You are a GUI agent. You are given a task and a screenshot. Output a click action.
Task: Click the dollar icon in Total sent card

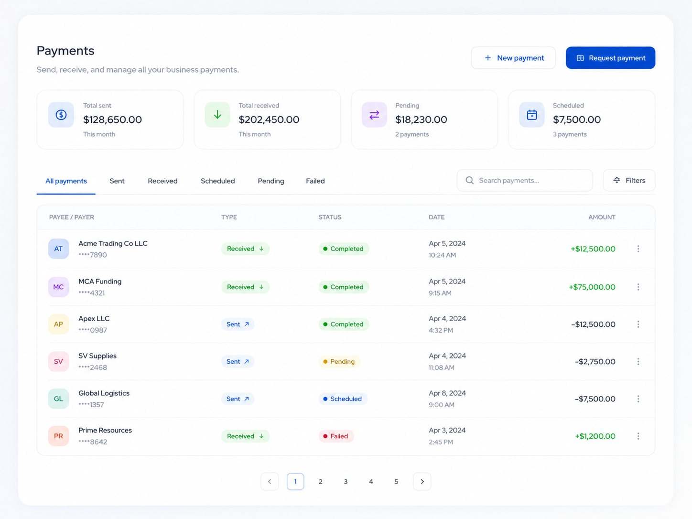[x=61, y=115]
